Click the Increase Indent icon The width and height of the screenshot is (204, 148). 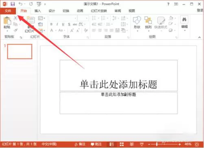click(100, 25)
